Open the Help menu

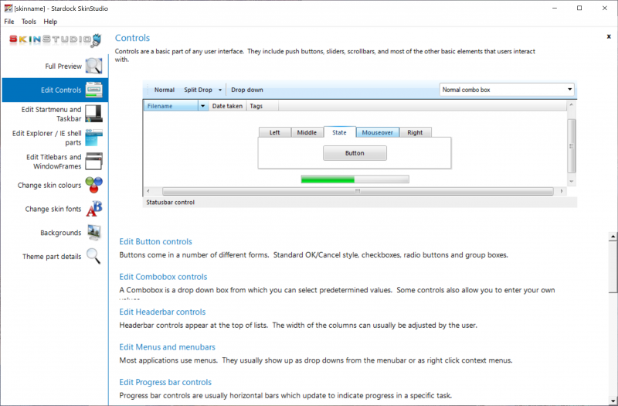[x=50, y=22]
